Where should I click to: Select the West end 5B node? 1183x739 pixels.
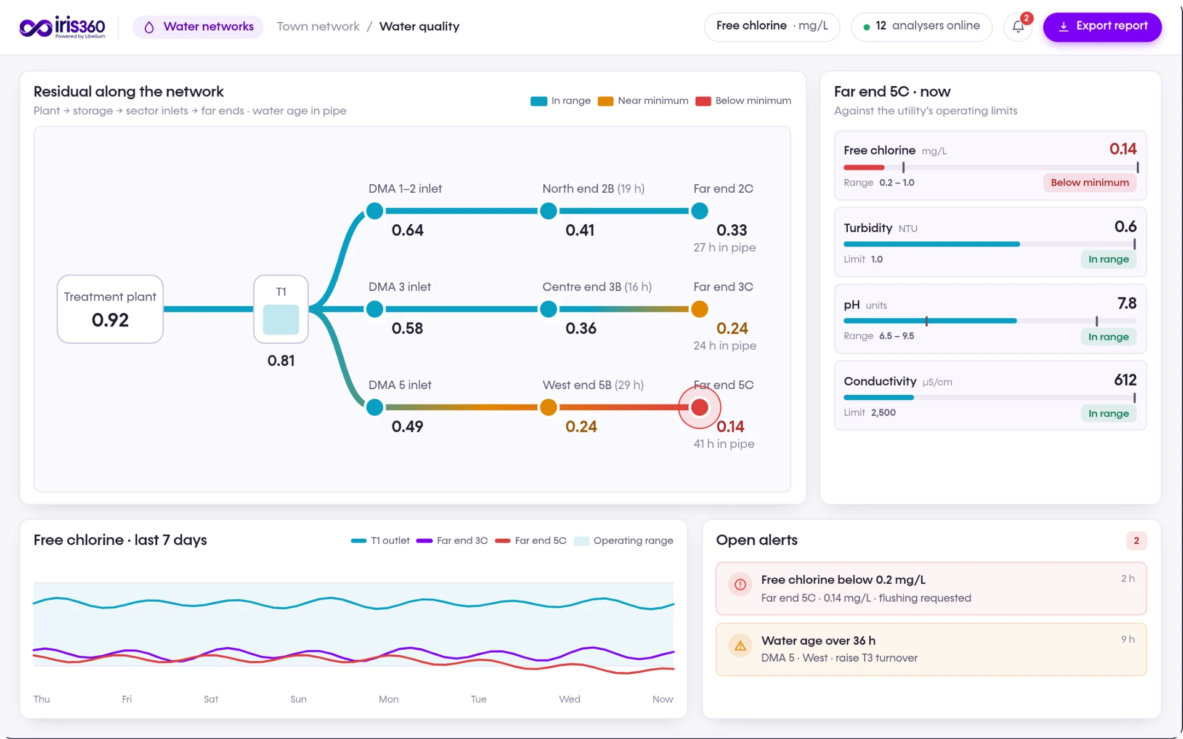click(x=548, y=407)
